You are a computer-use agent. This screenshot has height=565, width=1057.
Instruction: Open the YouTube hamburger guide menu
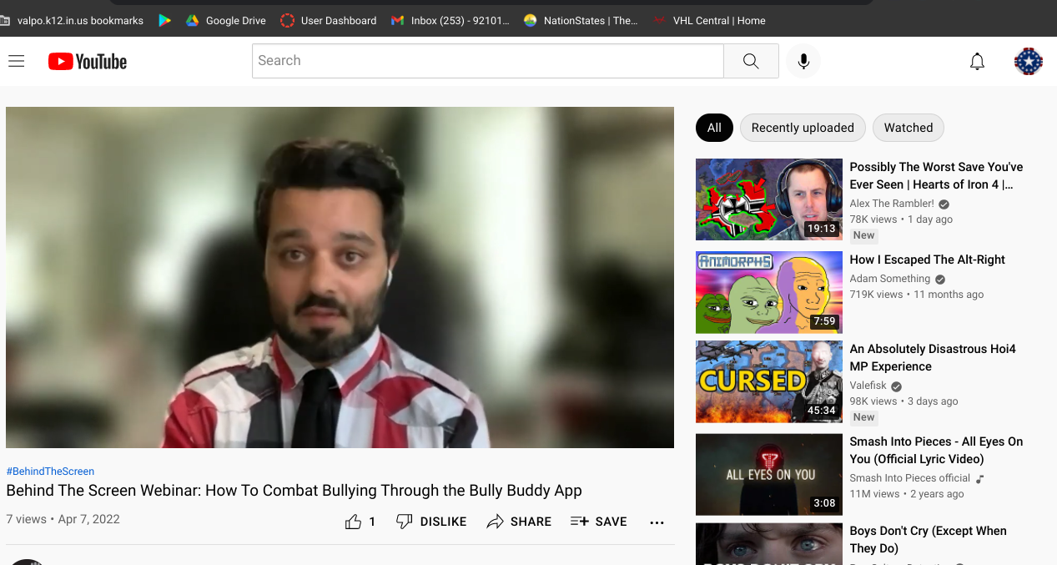16,61
